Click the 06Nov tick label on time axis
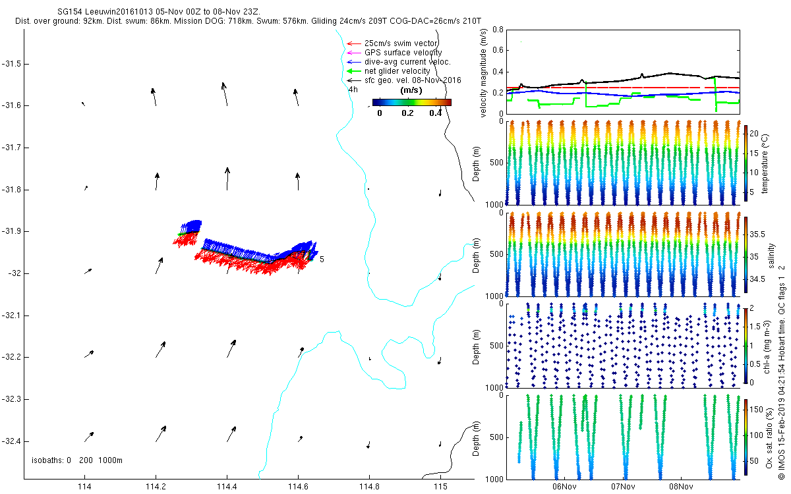The width and height of the screenshot is (791, 494). click(565, 487)
